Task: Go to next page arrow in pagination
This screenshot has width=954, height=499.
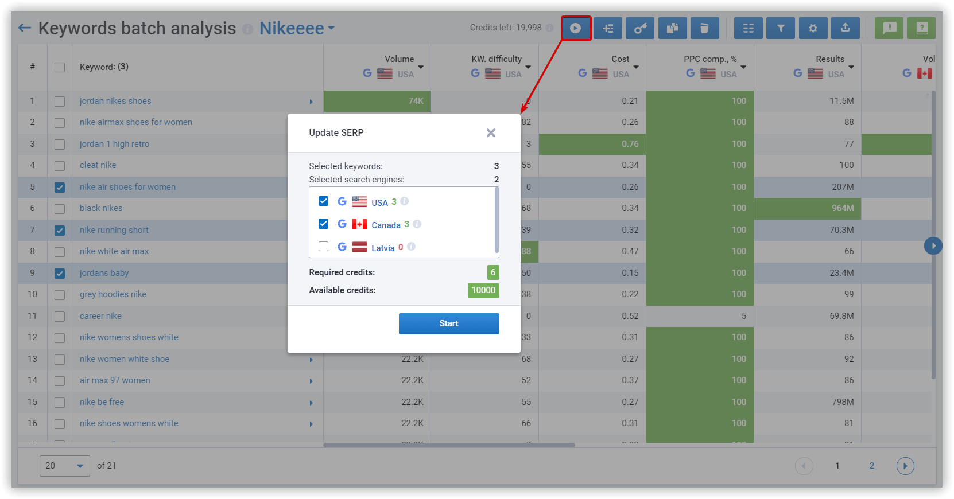Action: pyautogui.click(x=905, y=466)
